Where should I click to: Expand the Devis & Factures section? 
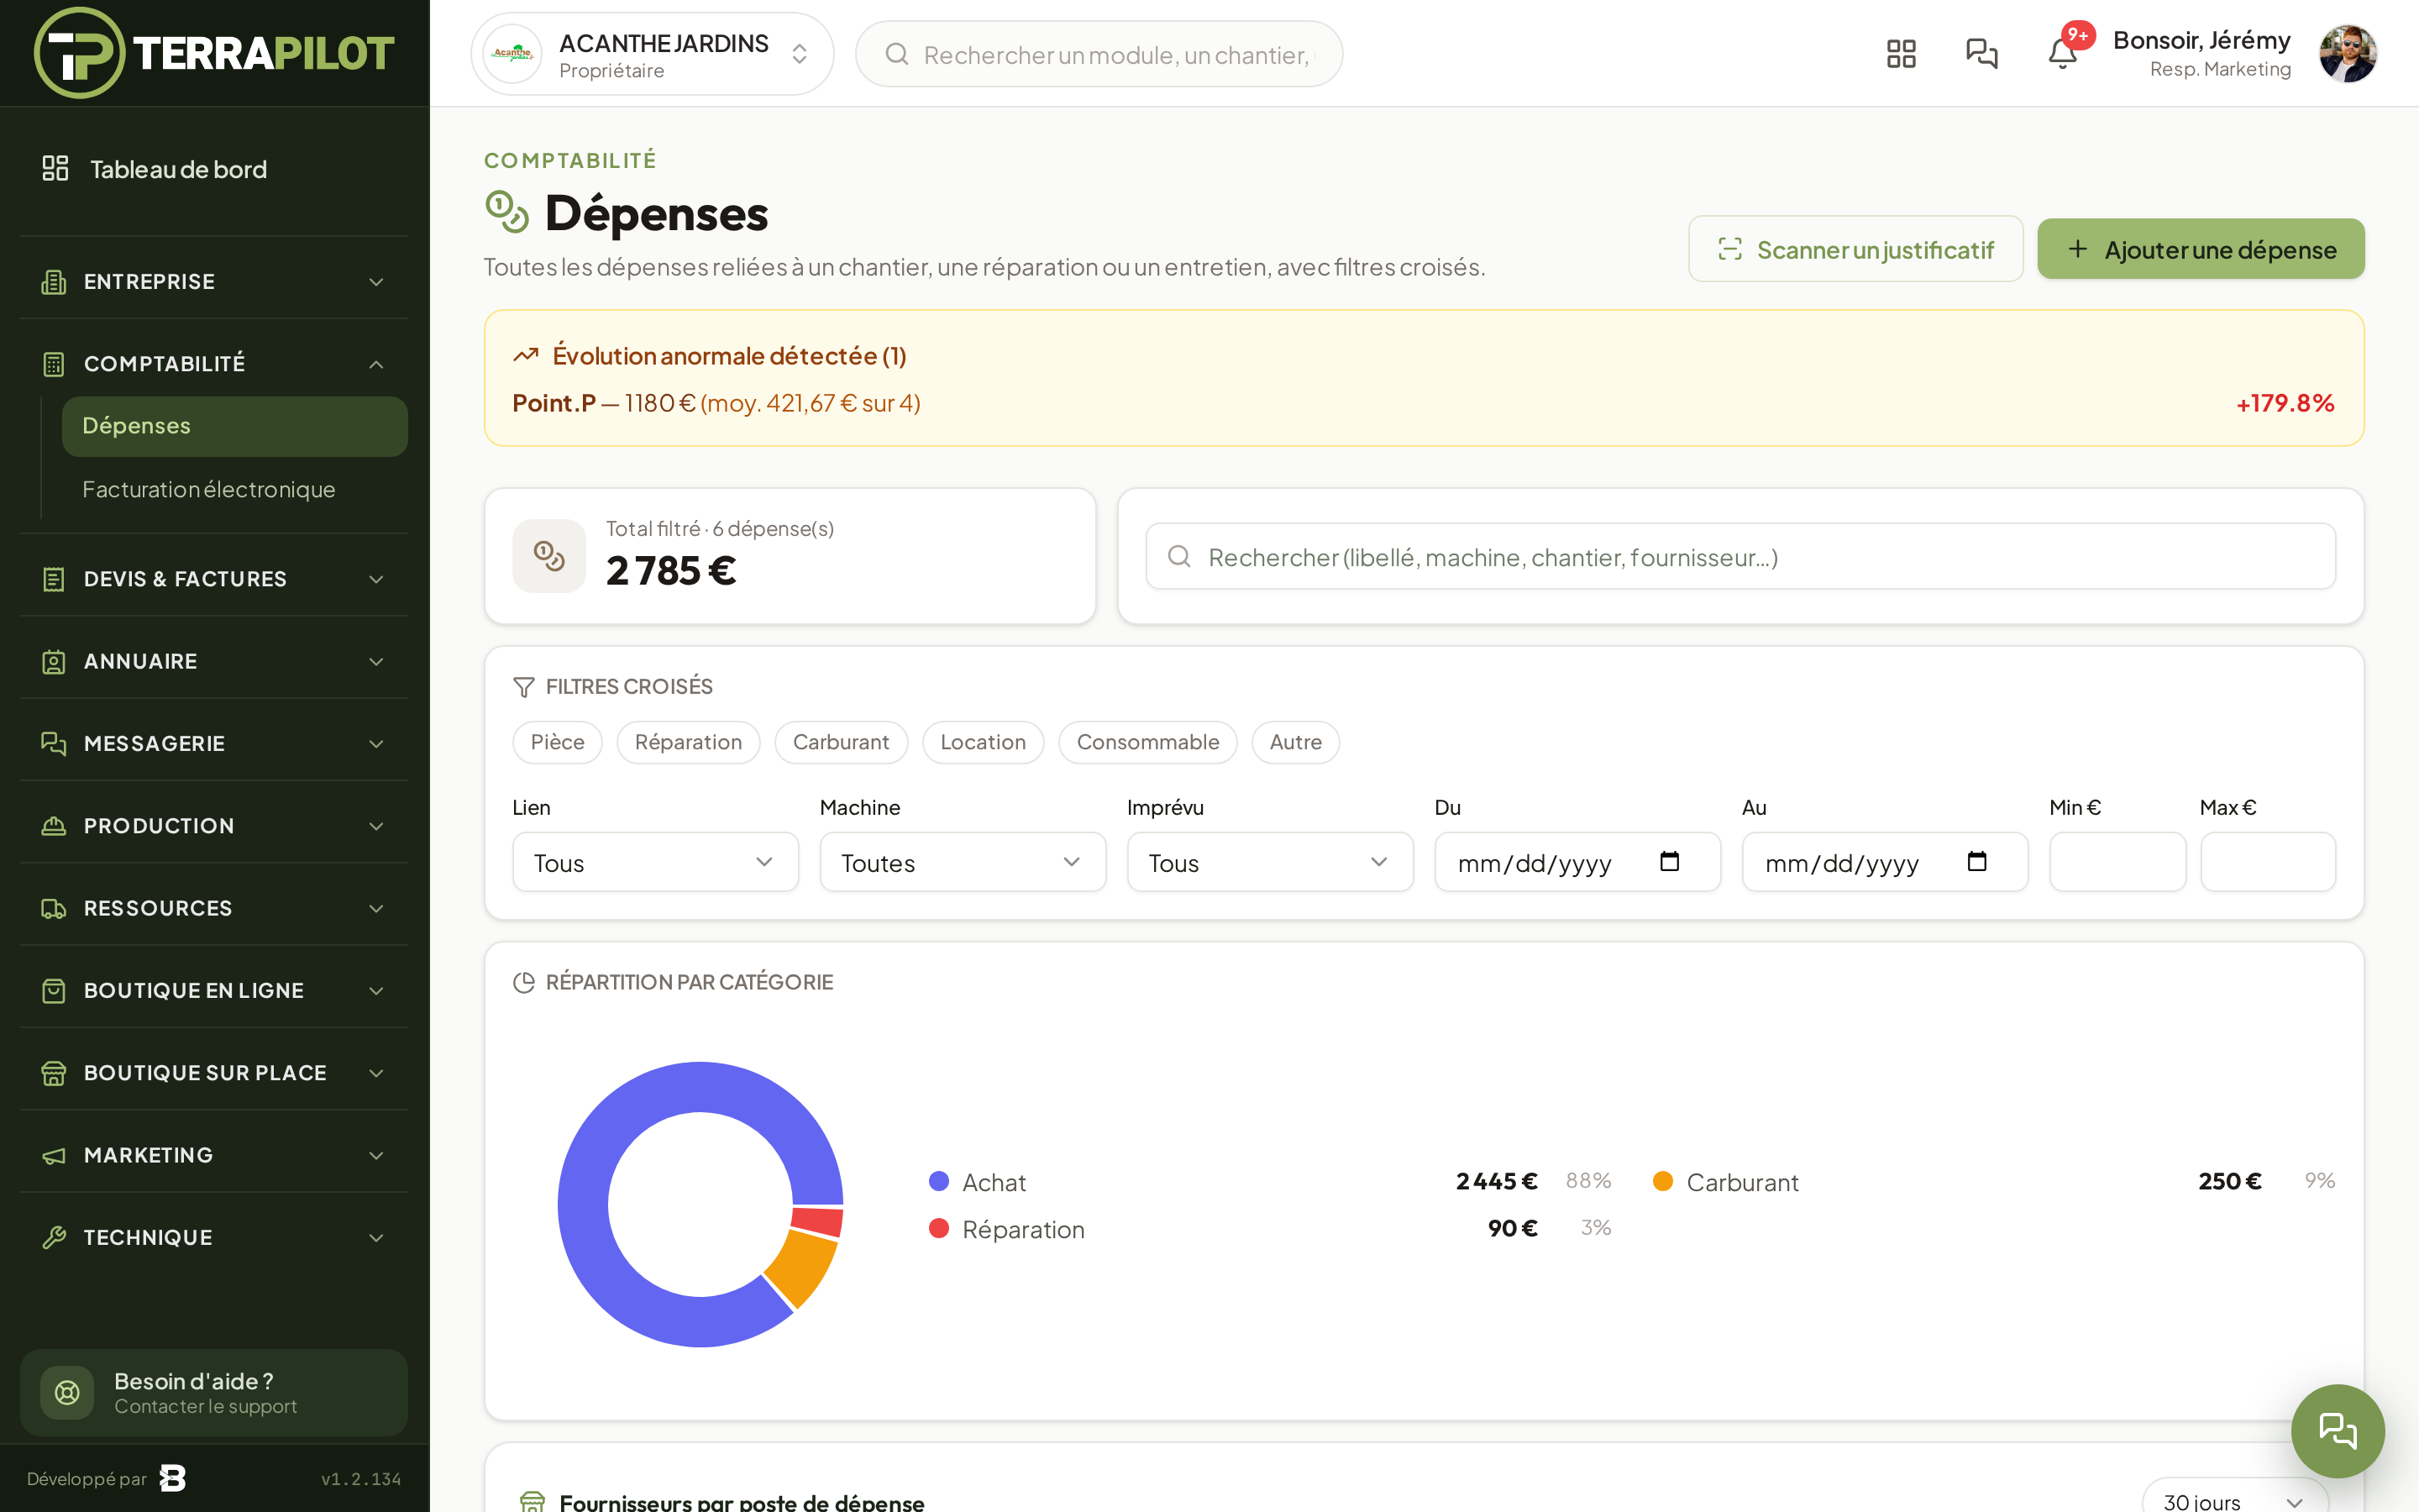pyautogui.click(x=213, y=579)
